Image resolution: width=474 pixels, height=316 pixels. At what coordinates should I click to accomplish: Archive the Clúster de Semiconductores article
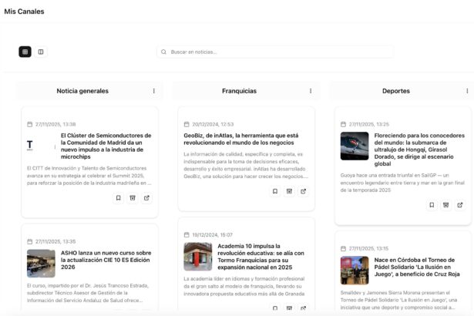click(x=133, y=198)
